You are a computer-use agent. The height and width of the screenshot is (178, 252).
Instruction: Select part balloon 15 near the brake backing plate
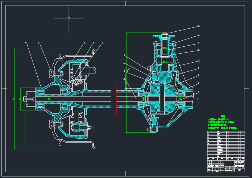pyautogui.click(x=93, y=43)
